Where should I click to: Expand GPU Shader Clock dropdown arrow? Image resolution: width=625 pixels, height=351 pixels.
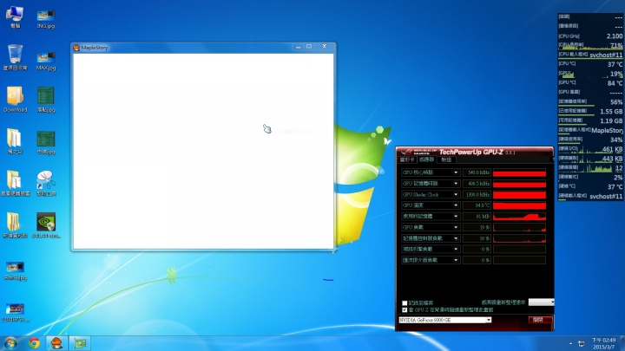click(456, 195)
